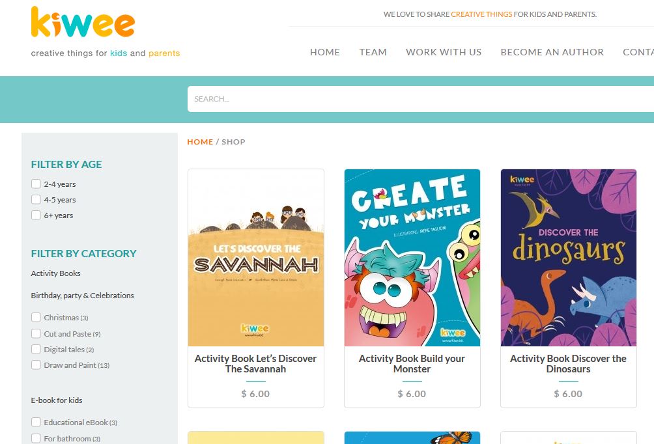Click the HOME breadcrumb link
This screenshot has width=654, height=444.
click(200, 142)
